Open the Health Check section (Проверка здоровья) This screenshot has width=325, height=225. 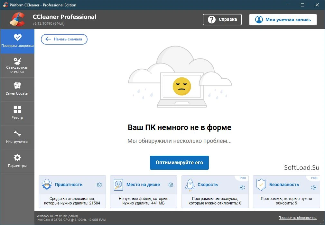click(x=17, y=41)
